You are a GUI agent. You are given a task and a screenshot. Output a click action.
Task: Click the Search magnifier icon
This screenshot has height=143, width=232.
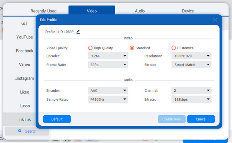tap(20, 131)
